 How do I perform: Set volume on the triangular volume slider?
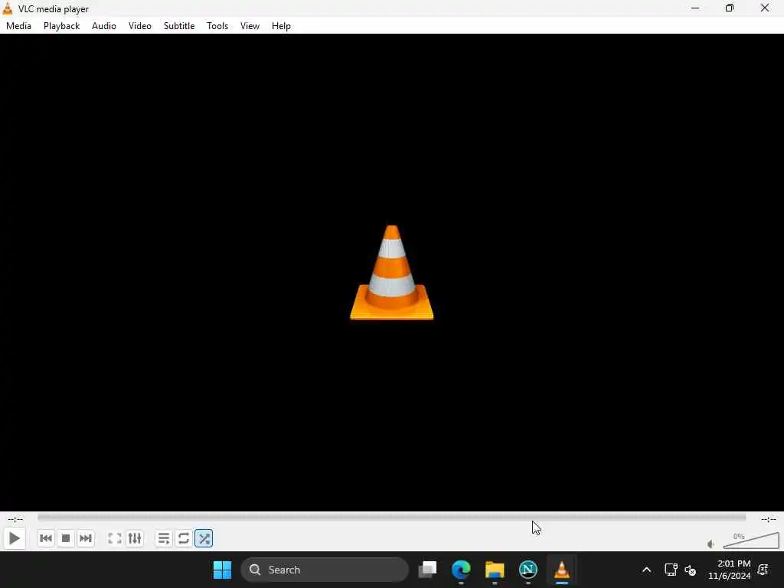(x=750, y=541)
